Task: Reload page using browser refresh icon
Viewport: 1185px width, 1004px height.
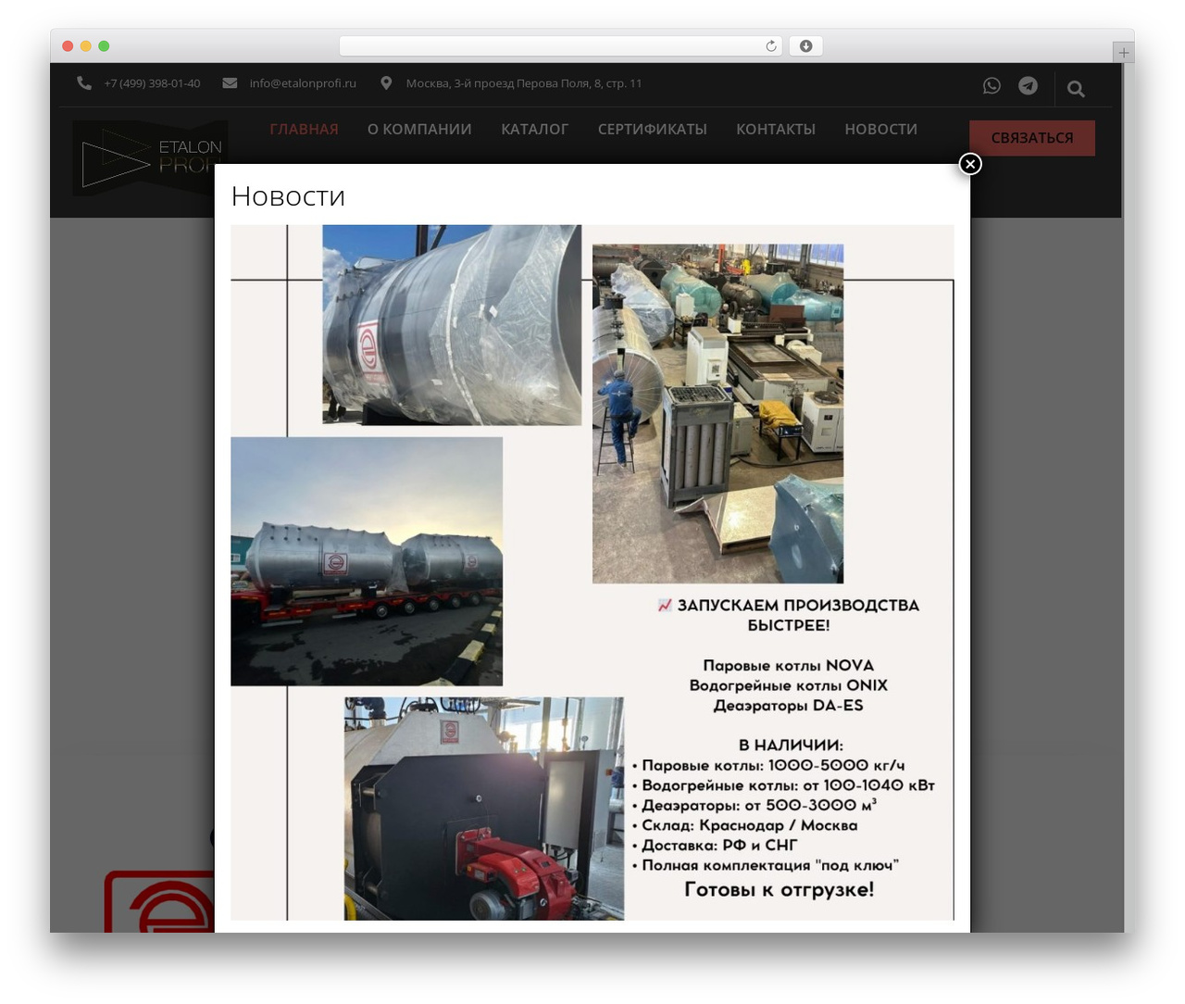Action: (771, 46)
